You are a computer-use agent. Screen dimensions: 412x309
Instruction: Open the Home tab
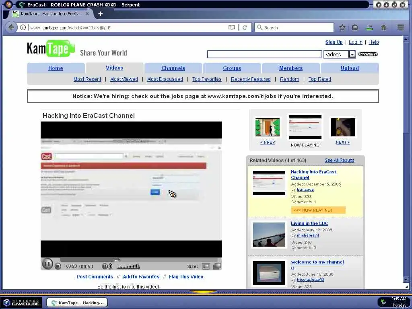coord(56,68)
